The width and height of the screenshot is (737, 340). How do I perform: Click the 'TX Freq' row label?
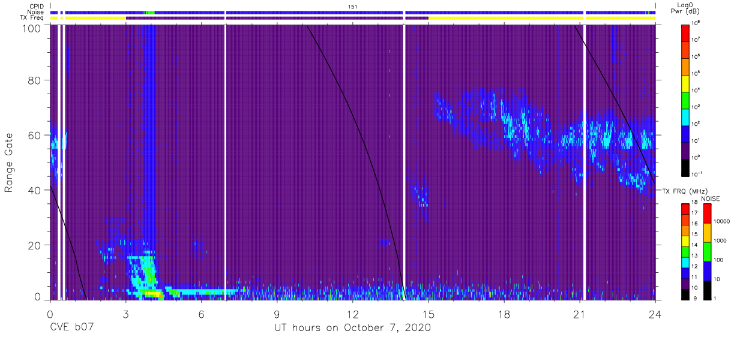click(x=33, y=18)
